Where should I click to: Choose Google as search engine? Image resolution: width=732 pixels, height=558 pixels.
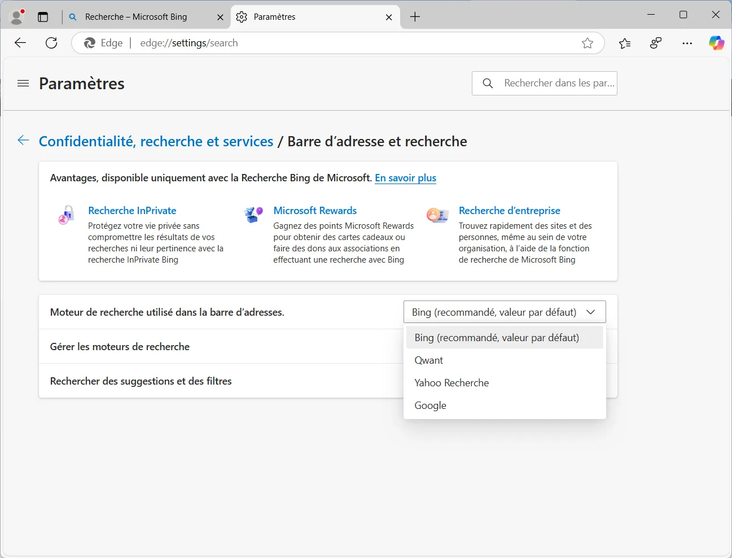click(505, 406)
